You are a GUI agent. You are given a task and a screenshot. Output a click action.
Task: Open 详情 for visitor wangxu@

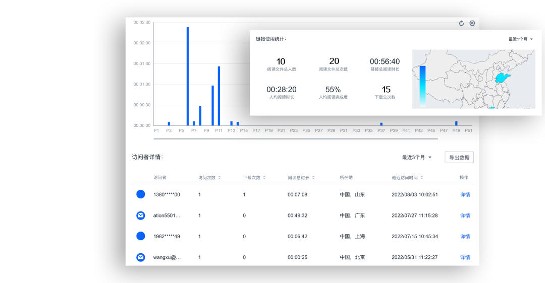465,257
